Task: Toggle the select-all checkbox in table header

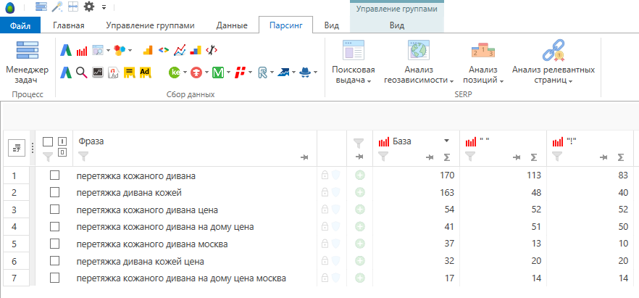Action: (x=48, y=141)
